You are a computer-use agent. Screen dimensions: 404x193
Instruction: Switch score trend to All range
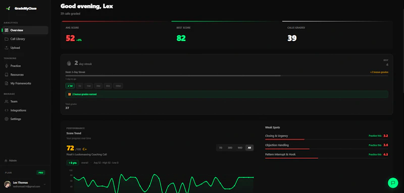249,148
